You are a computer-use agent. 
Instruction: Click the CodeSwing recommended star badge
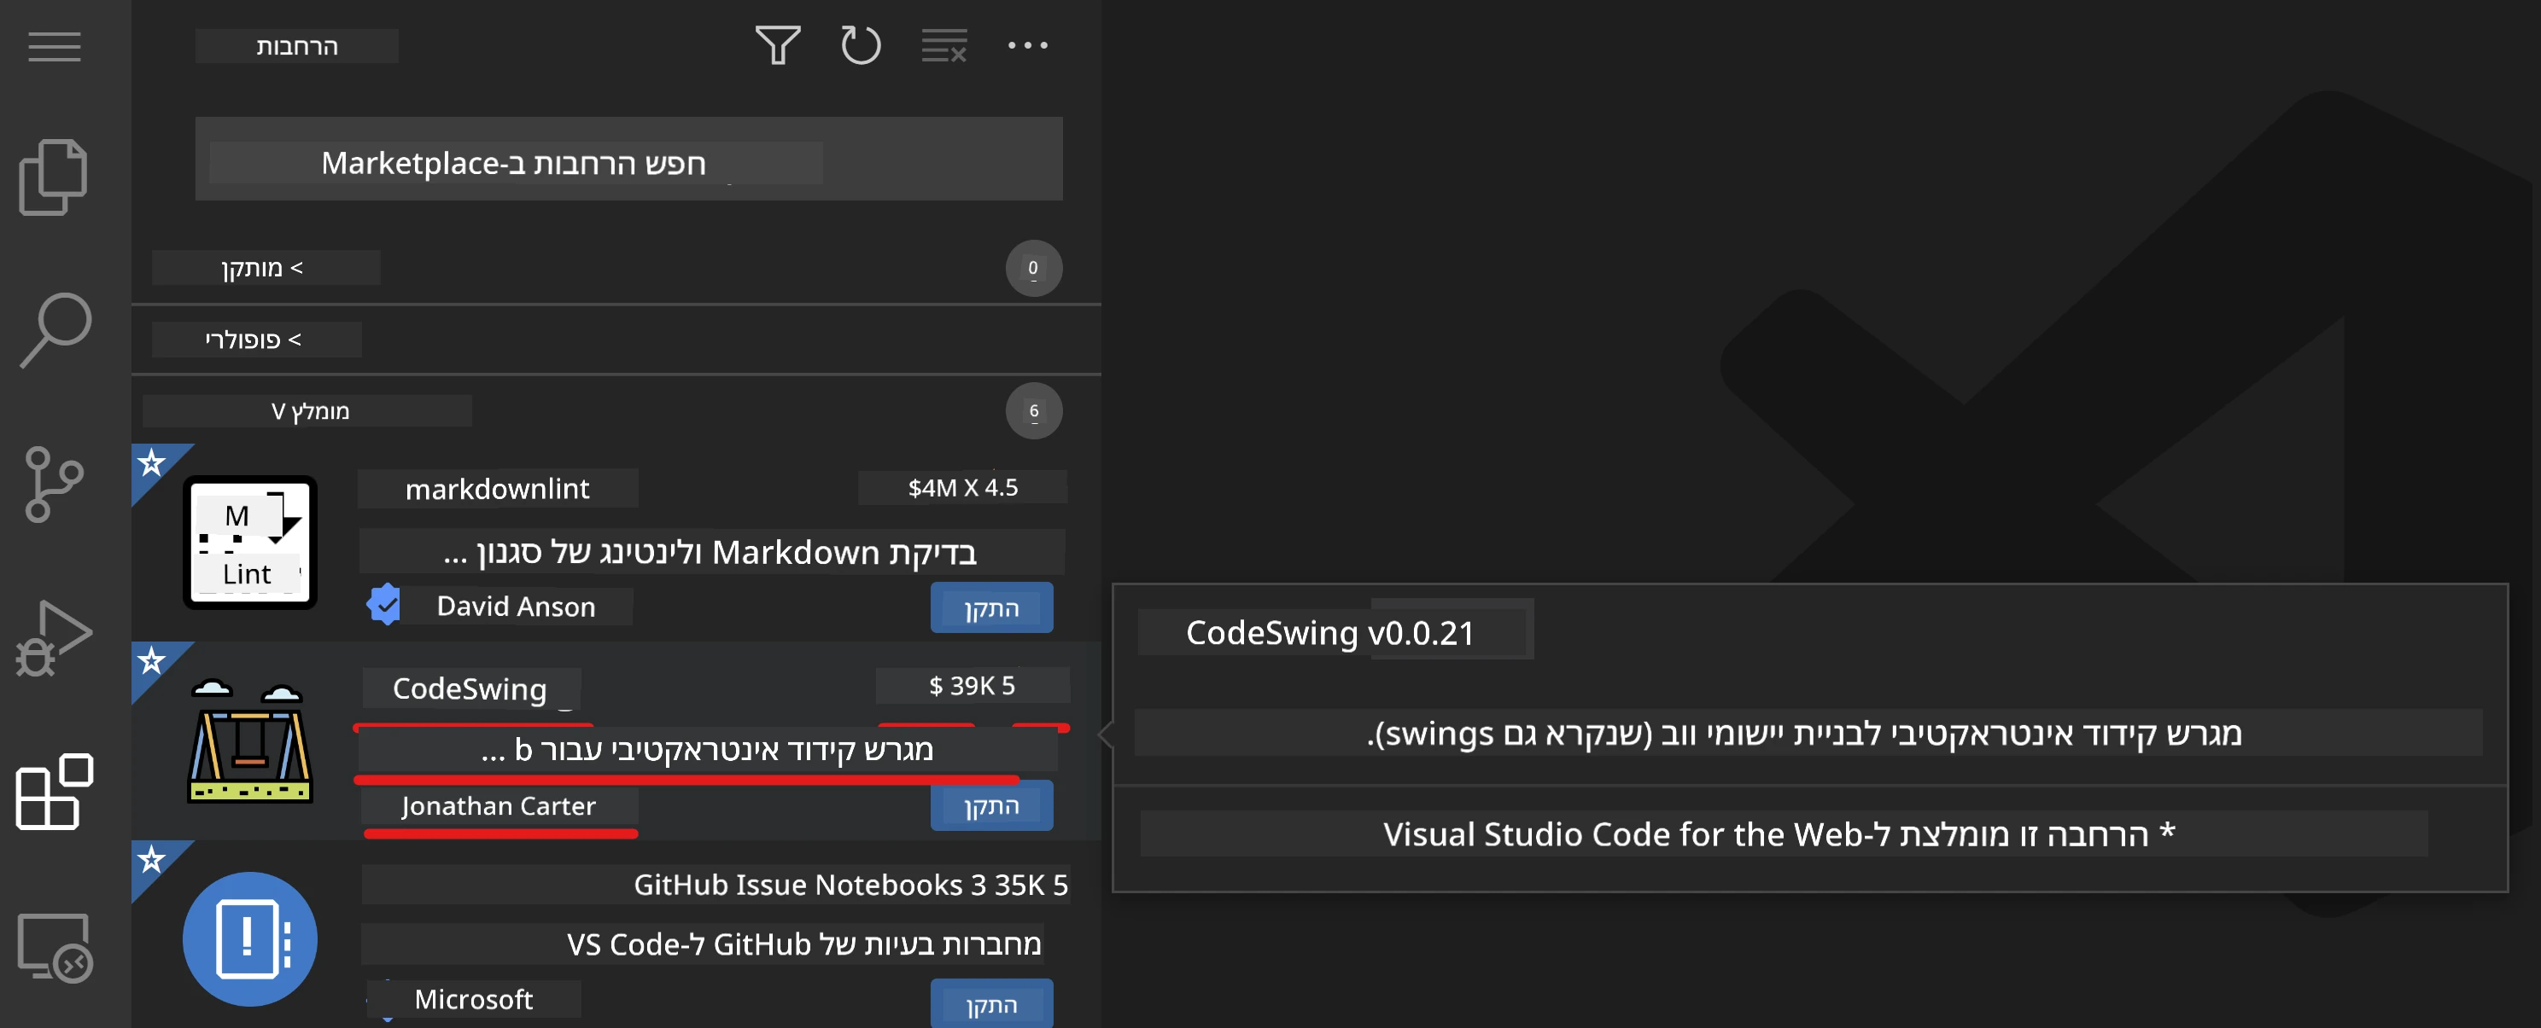click(152, 661)
